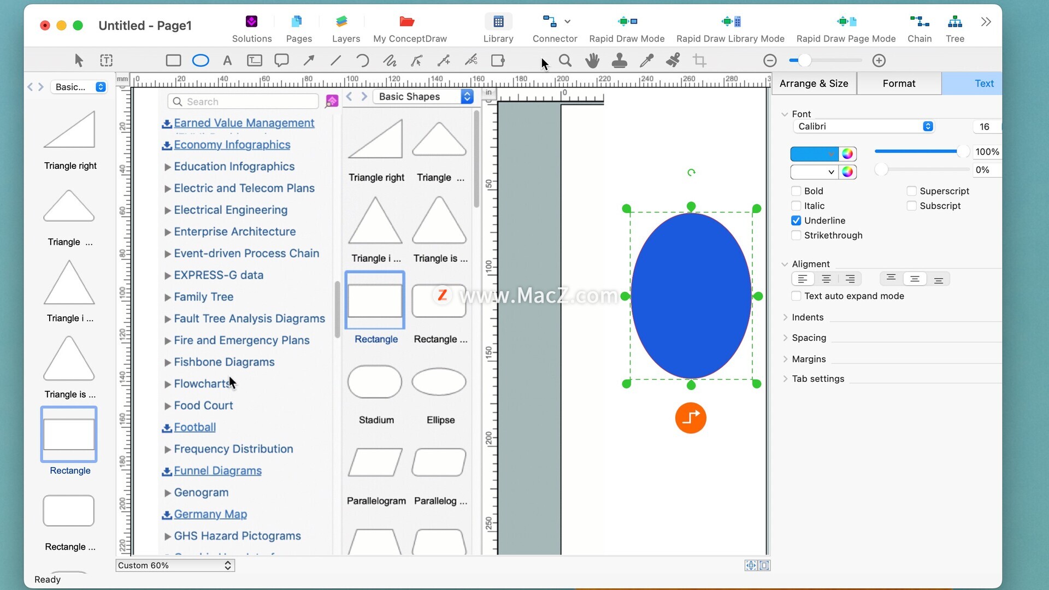Show more toolbar items chevron
Image resolution: width=1049 pixels, height=590 pixels.
pos(986,22)
